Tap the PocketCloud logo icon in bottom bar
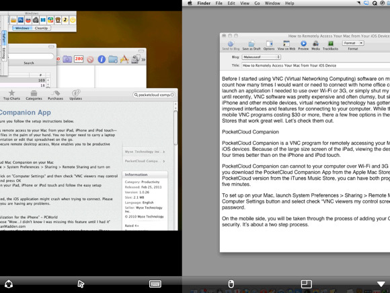 (9, 284)
